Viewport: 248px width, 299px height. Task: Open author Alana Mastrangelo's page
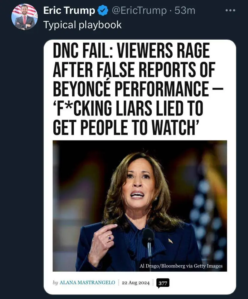(87, 283)
